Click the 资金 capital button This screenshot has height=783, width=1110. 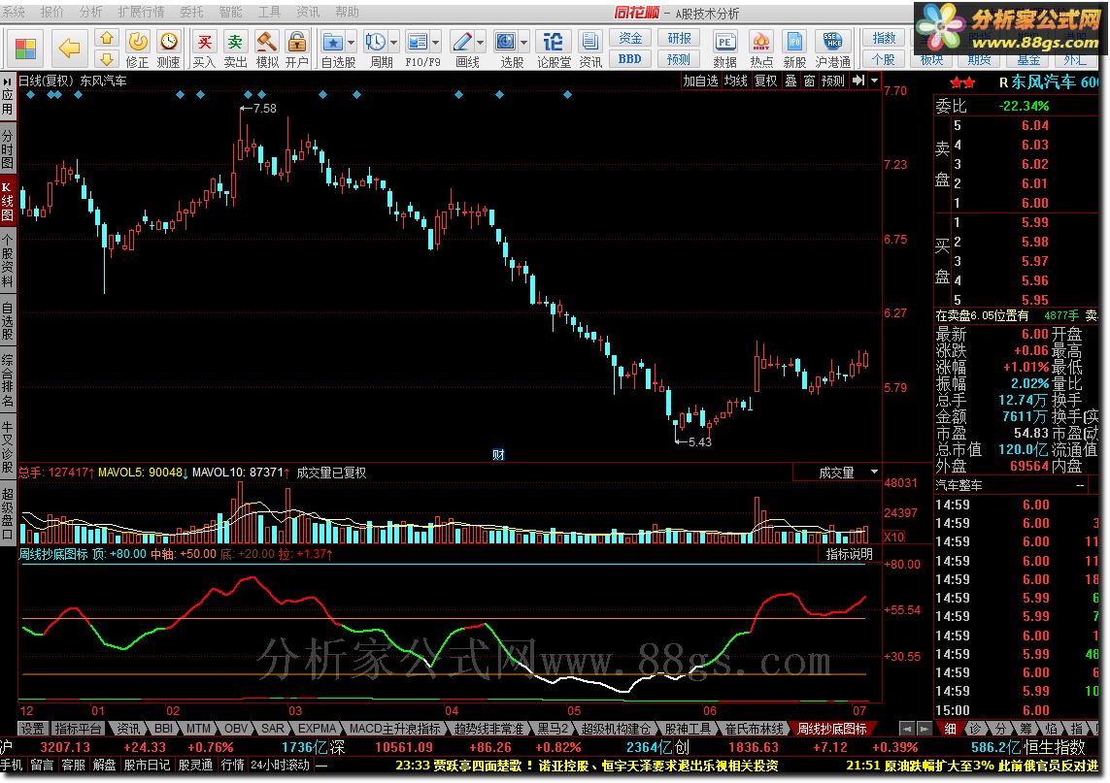tap(630, 38)
